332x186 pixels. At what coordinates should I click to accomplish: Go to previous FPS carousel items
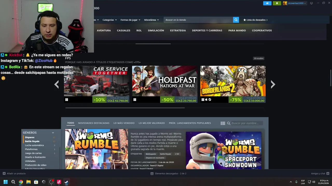point(57,84)
